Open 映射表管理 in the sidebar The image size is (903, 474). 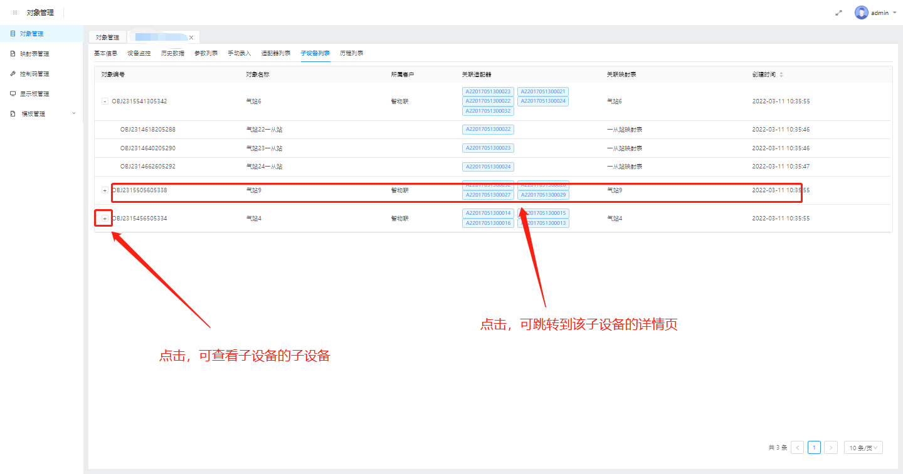point(34,54)
